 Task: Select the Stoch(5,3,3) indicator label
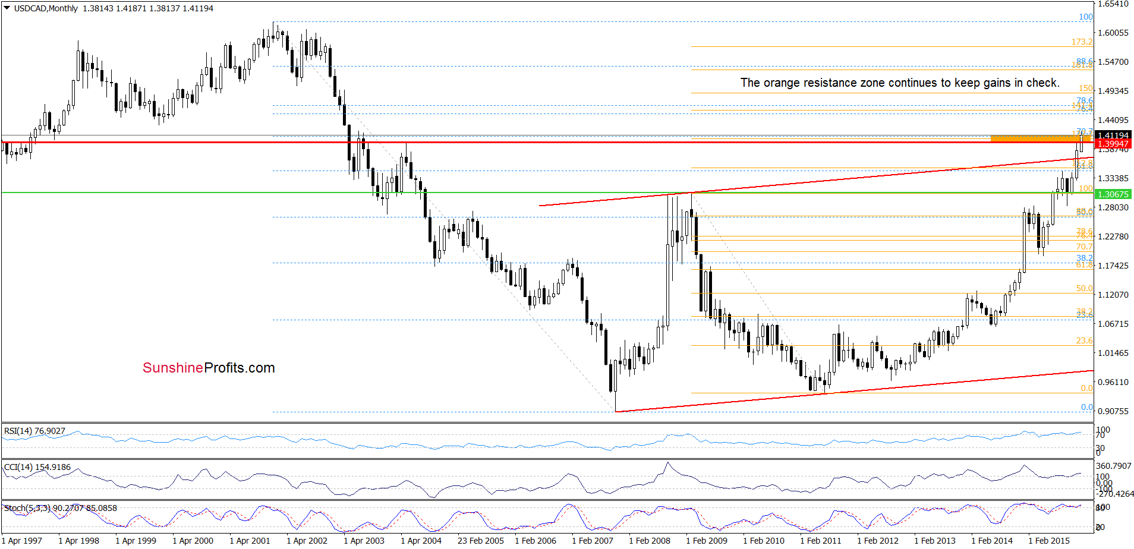click(x=61, y=508)
